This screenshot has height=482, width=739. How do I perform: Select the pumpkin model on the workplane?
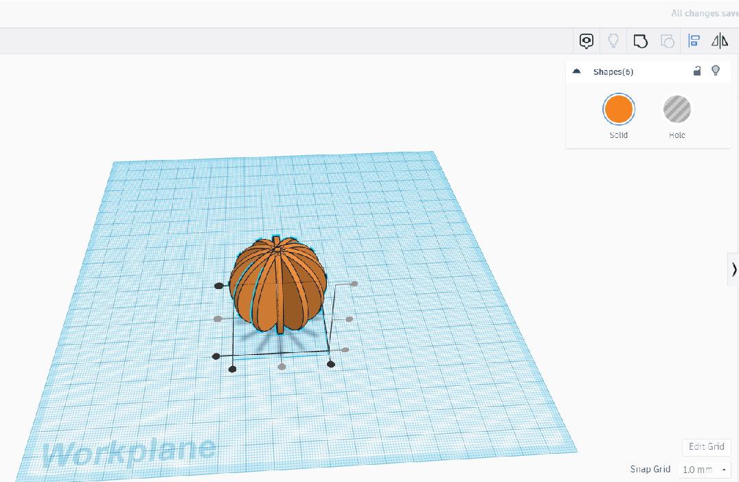click(277, 288)
